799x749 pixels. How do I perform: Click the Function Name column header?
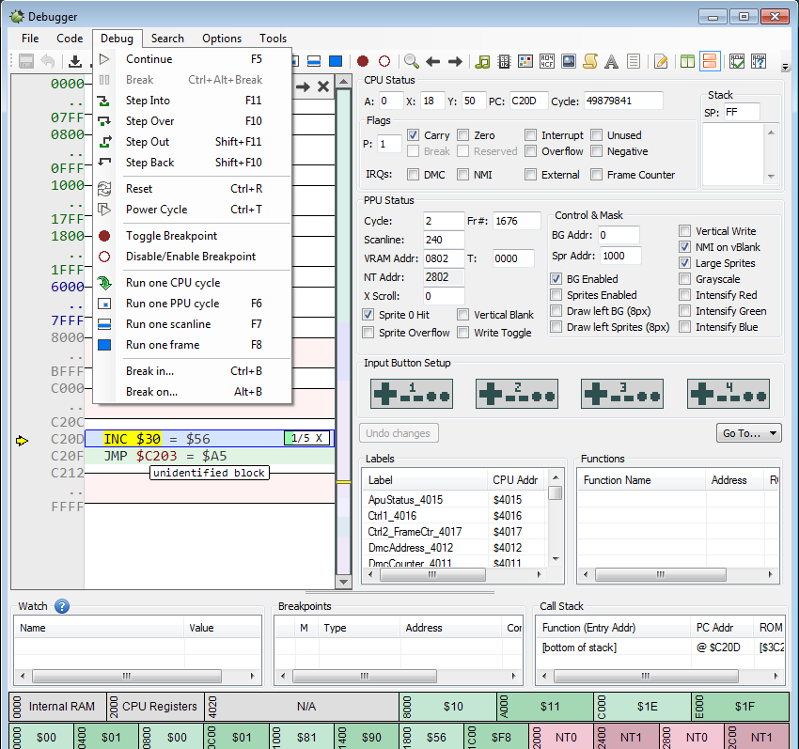pos(641,480)
